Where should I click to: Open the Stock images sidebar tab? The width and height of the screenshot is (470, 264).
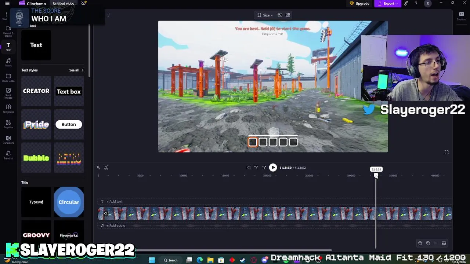coord(8,93)
